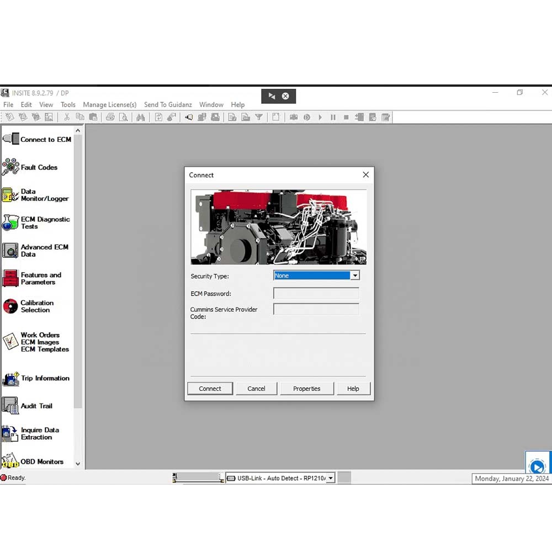
Task: Click the circled X on dark floating bar
Action: click(x=285, y=95)
